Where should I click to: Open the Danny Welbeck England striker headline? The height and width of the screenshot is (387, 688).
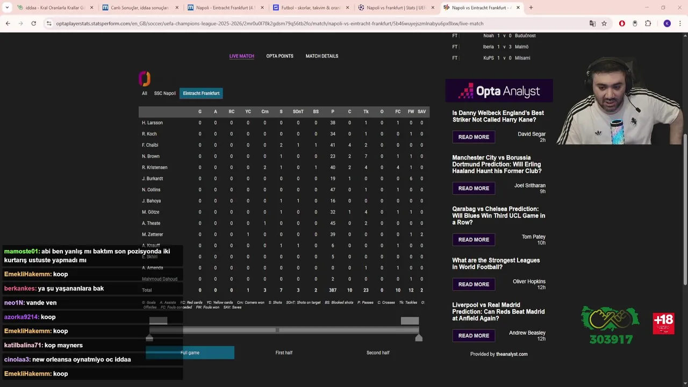(x=498, y=117)
